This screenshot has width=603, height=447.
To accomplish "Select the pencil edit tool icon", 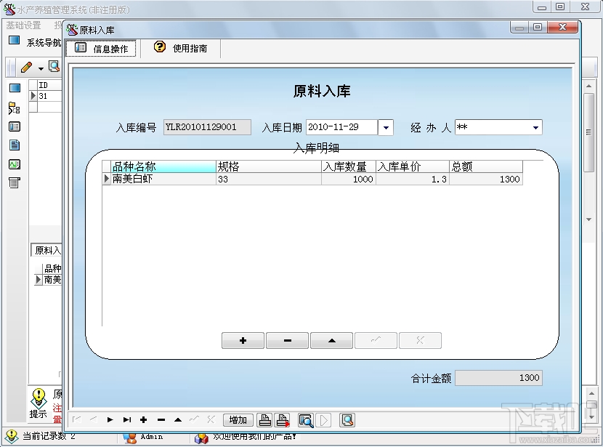I will [26, 66].
